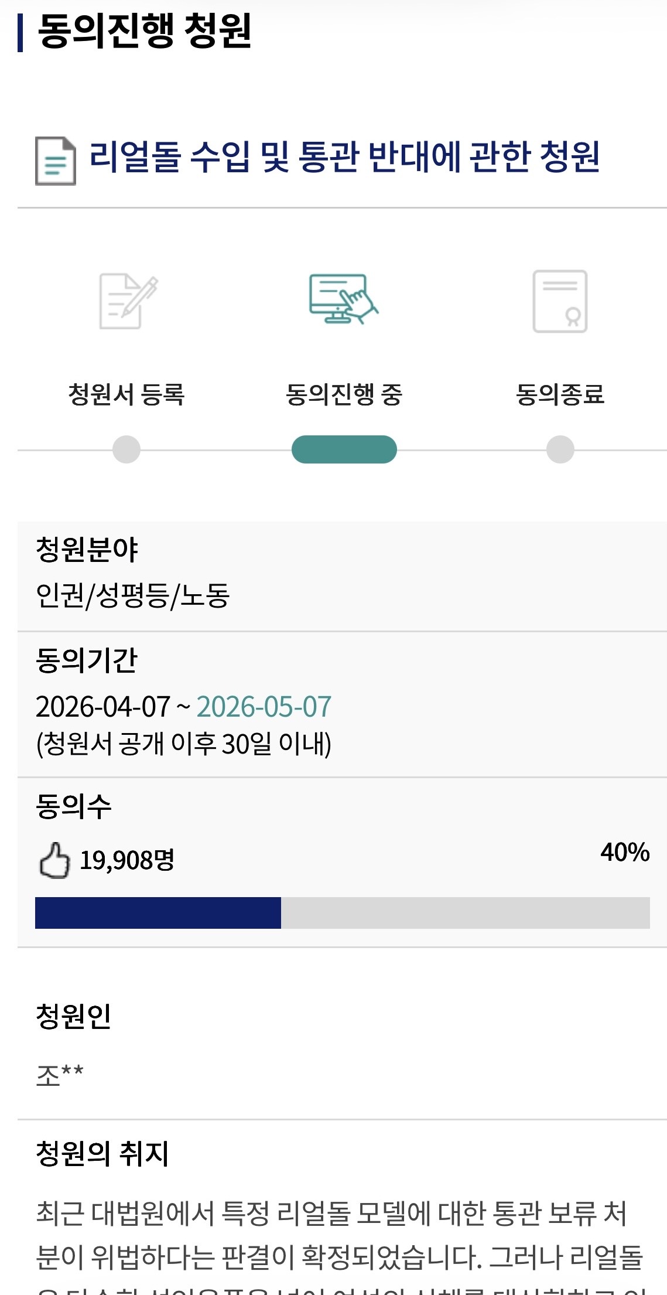
Task: Click the gray step dot under 동의종료
Action: click(560, 449)
